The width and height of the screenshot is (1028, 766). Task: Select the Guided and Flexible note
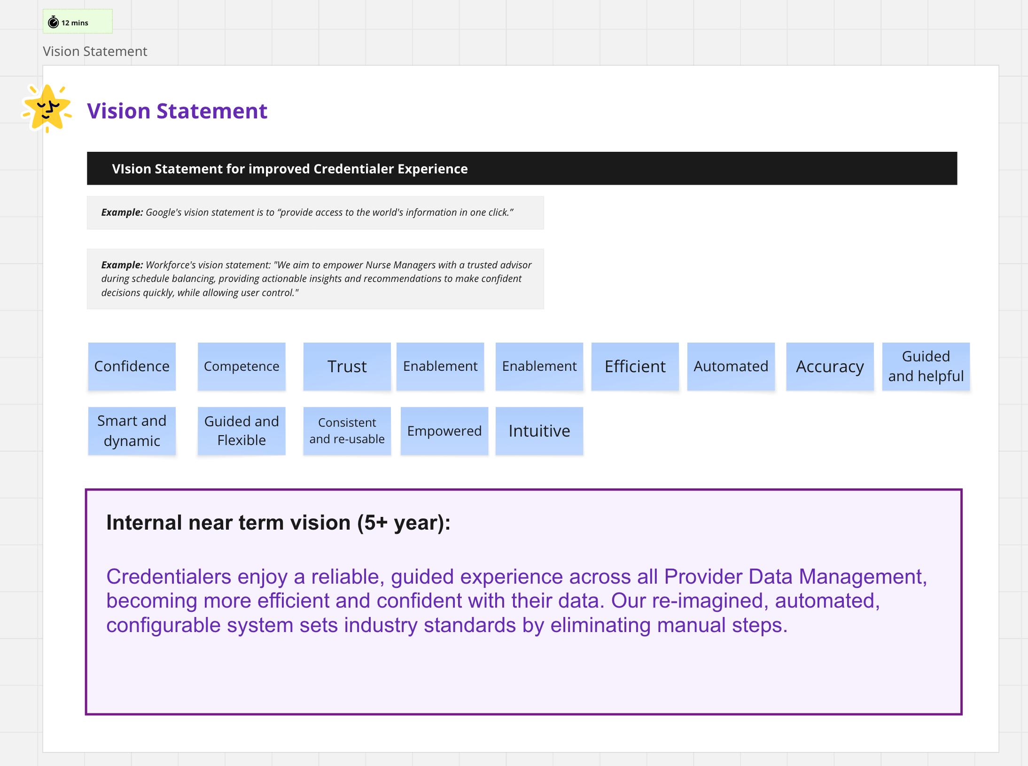(241, 430)
